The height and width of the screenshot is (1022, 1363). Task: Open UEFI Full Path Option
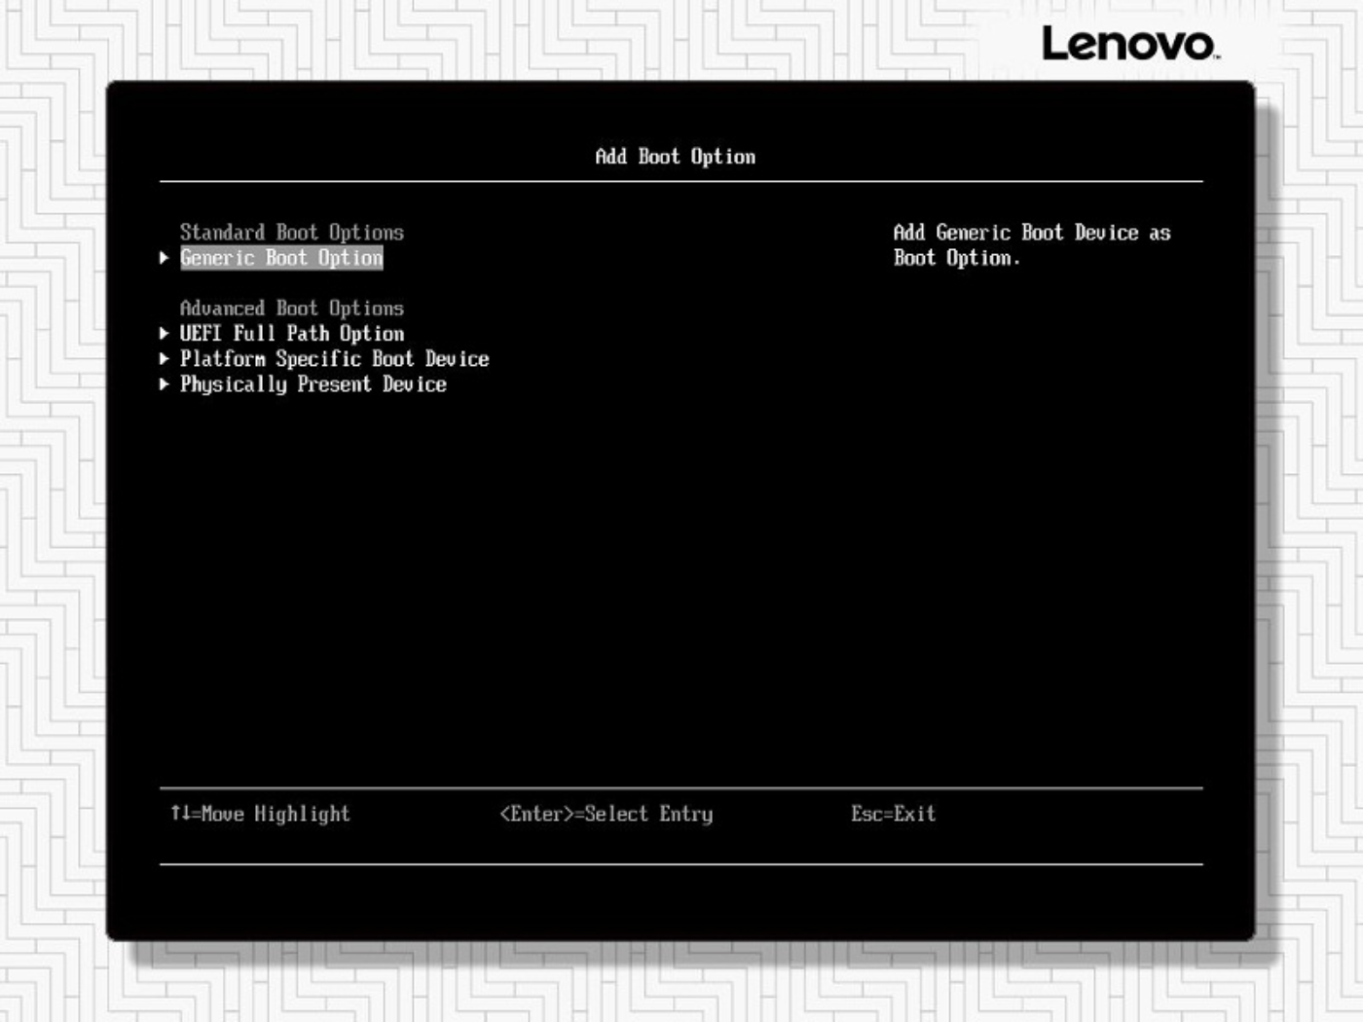pos(292,334)
